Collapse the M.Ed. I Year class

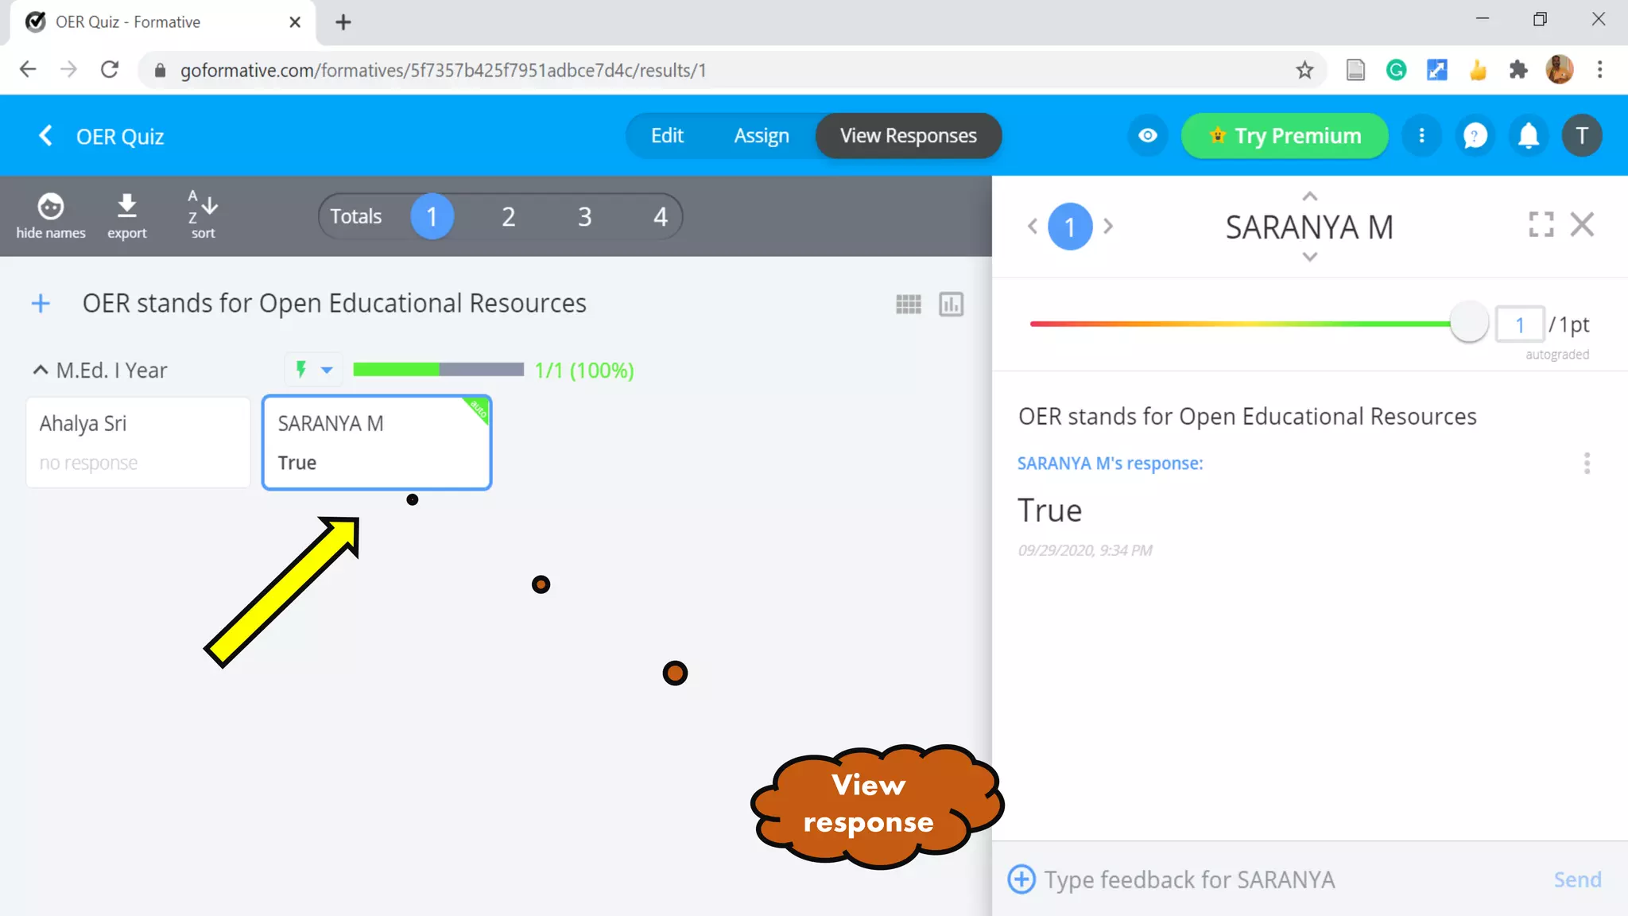[x=40, y=371]
